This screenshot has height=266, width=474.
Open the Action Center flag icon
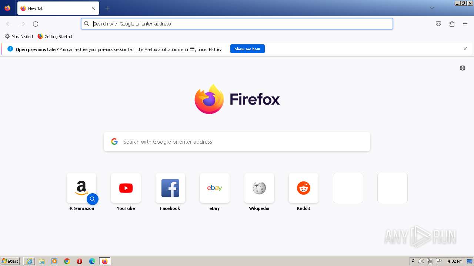439,261
